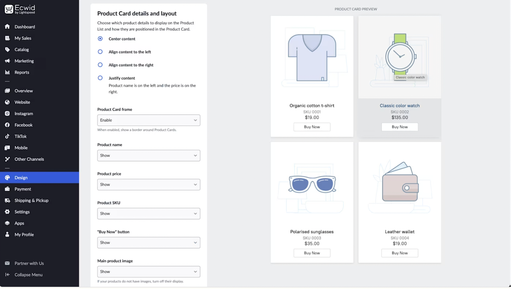Click Buy Now under Classic color watch
The image size is (511, 289).
(x=400, y=127)
